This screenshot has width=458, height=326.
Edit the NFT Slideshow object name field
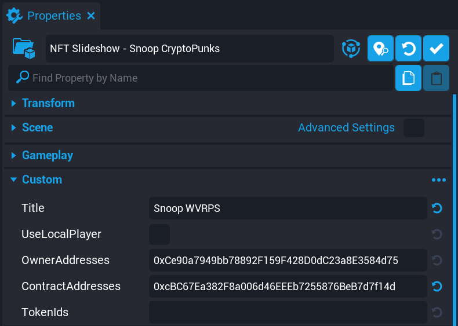(190, 49)
